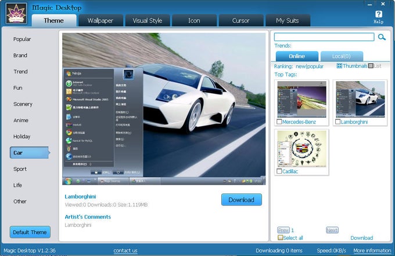Click the Speed:0KB/s status text

[x=332, y=250]
